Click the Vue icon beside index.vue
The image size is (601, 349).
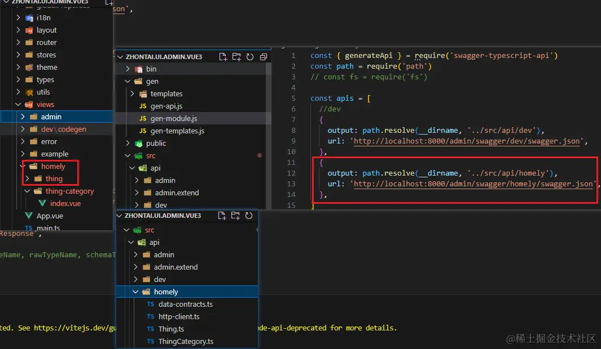coord(42,203)
